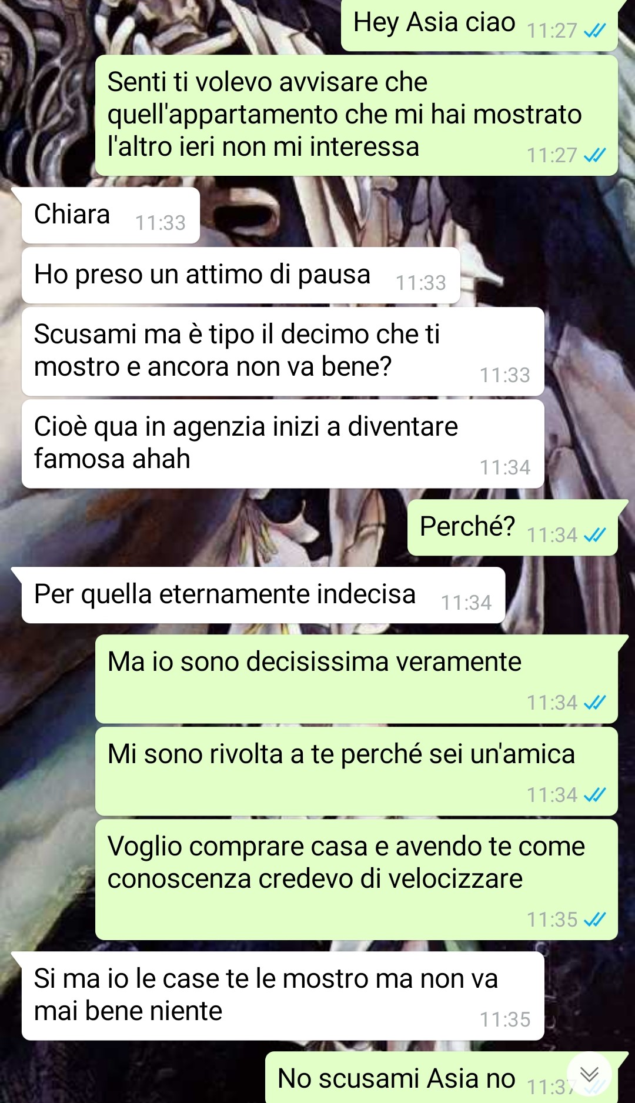Tap blue ticks on the 'Perché?' message
The height and width of the screenshot is (1103, 635).
point(594,535)
